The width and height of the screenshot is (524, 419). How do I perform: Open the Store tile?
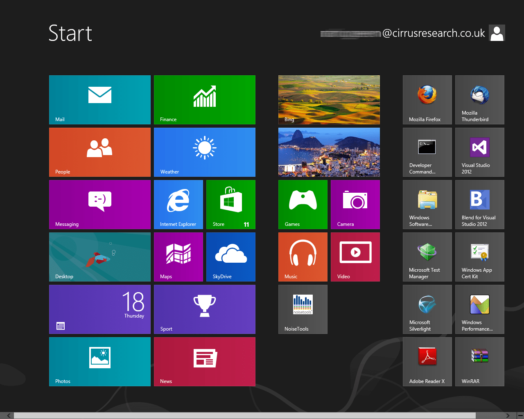[x=231, y=205]
